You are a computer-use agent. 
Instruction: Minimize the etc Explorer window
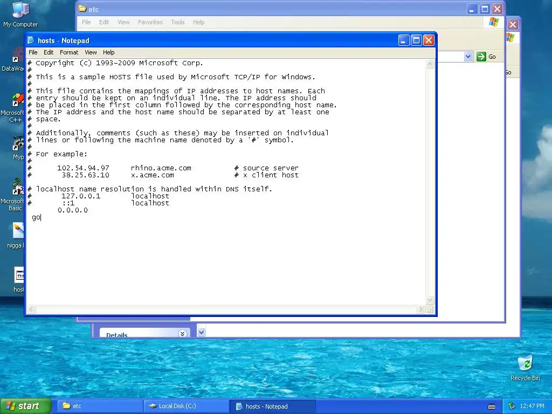(x=472, y=9)
